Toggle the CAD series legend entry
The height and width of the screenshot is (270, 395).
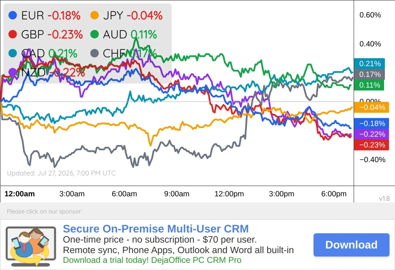point(43,54)
